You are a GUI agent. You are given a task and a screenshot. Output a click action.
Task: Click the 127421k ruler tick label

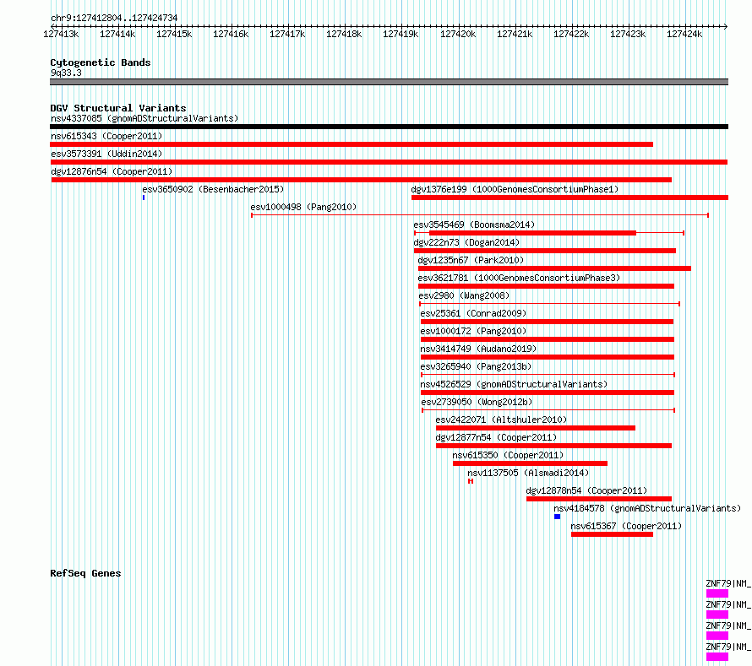click(515, 34)
